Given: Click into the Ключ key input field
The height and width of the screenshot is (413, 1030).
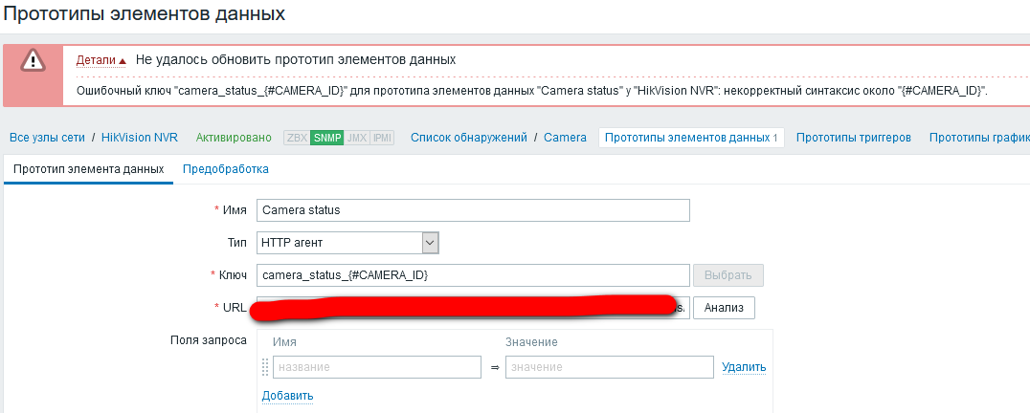Looking at the screenshot, I should click(x=473, y=275).
